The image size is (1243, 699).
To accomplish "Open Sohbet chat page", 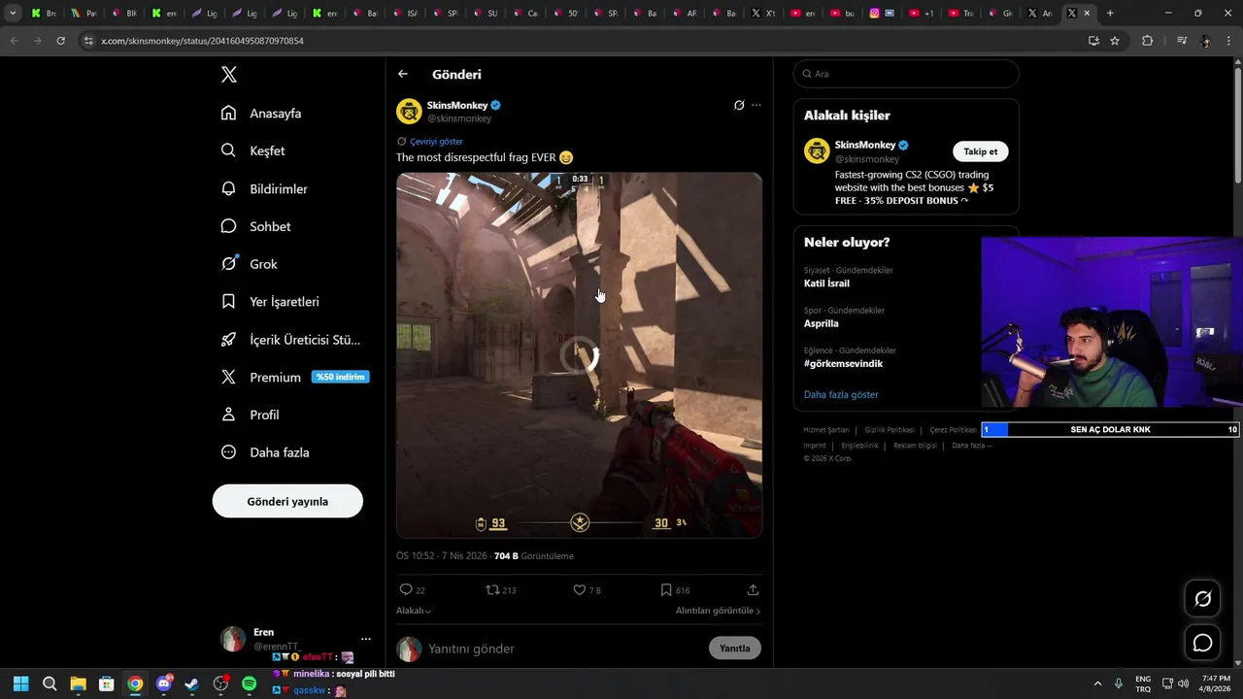I will point(255,226).
